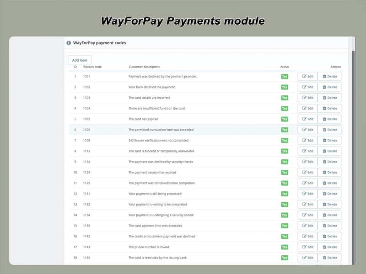Toggle Active Yes badge for code 1106
366x274 pixels.
[x=285, y=130]
